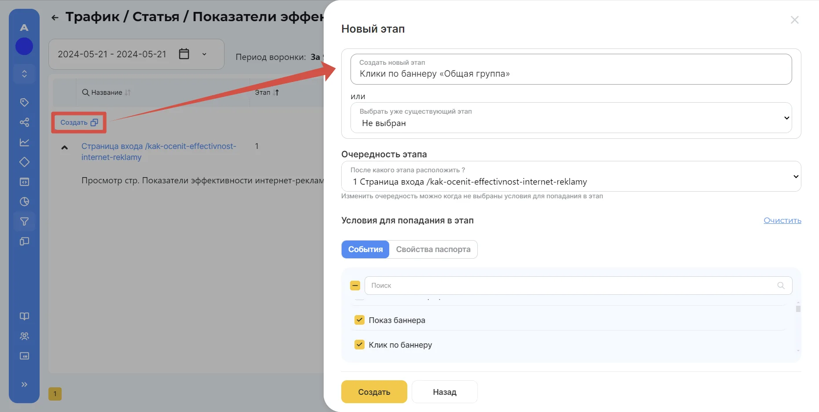Click the Просмотр стр. Показатели эффективности row
819x412 pixels.
pyautogui.click(x=203, y=181)
